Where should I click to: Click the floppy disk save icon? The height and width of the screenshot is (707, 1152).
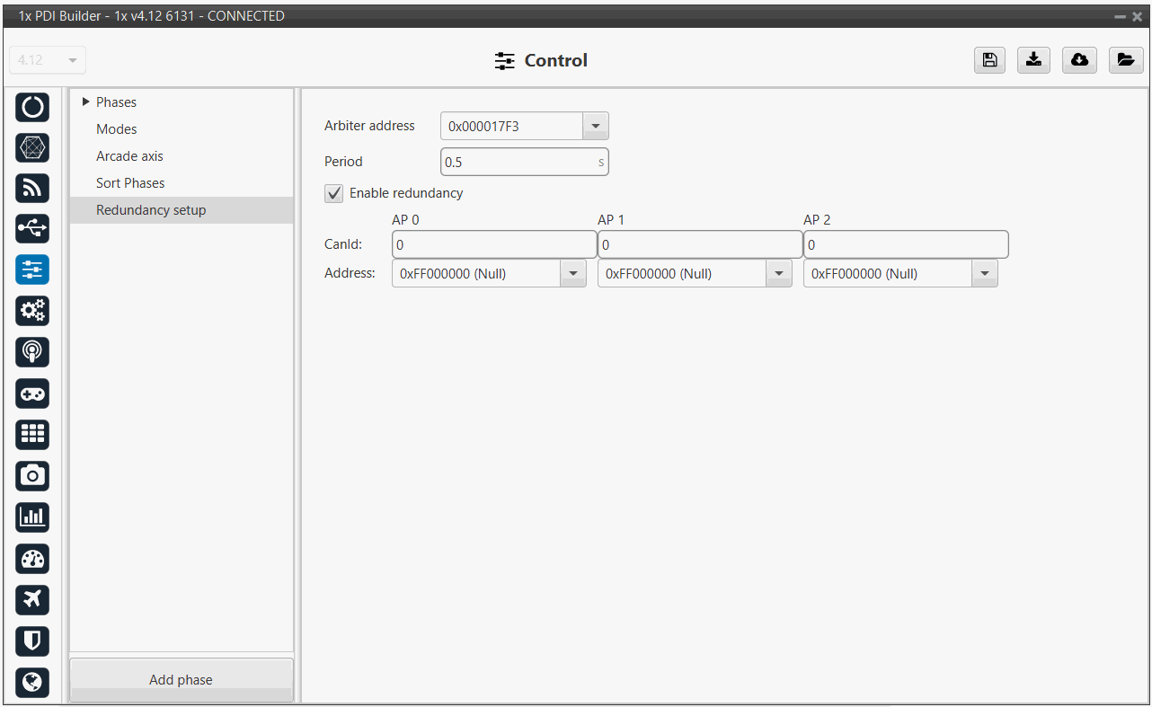pyautogui.click(x=989, y=60)
